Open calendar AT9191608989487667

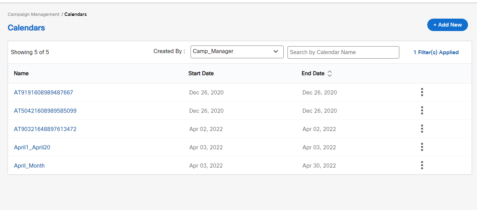point(43,92)
